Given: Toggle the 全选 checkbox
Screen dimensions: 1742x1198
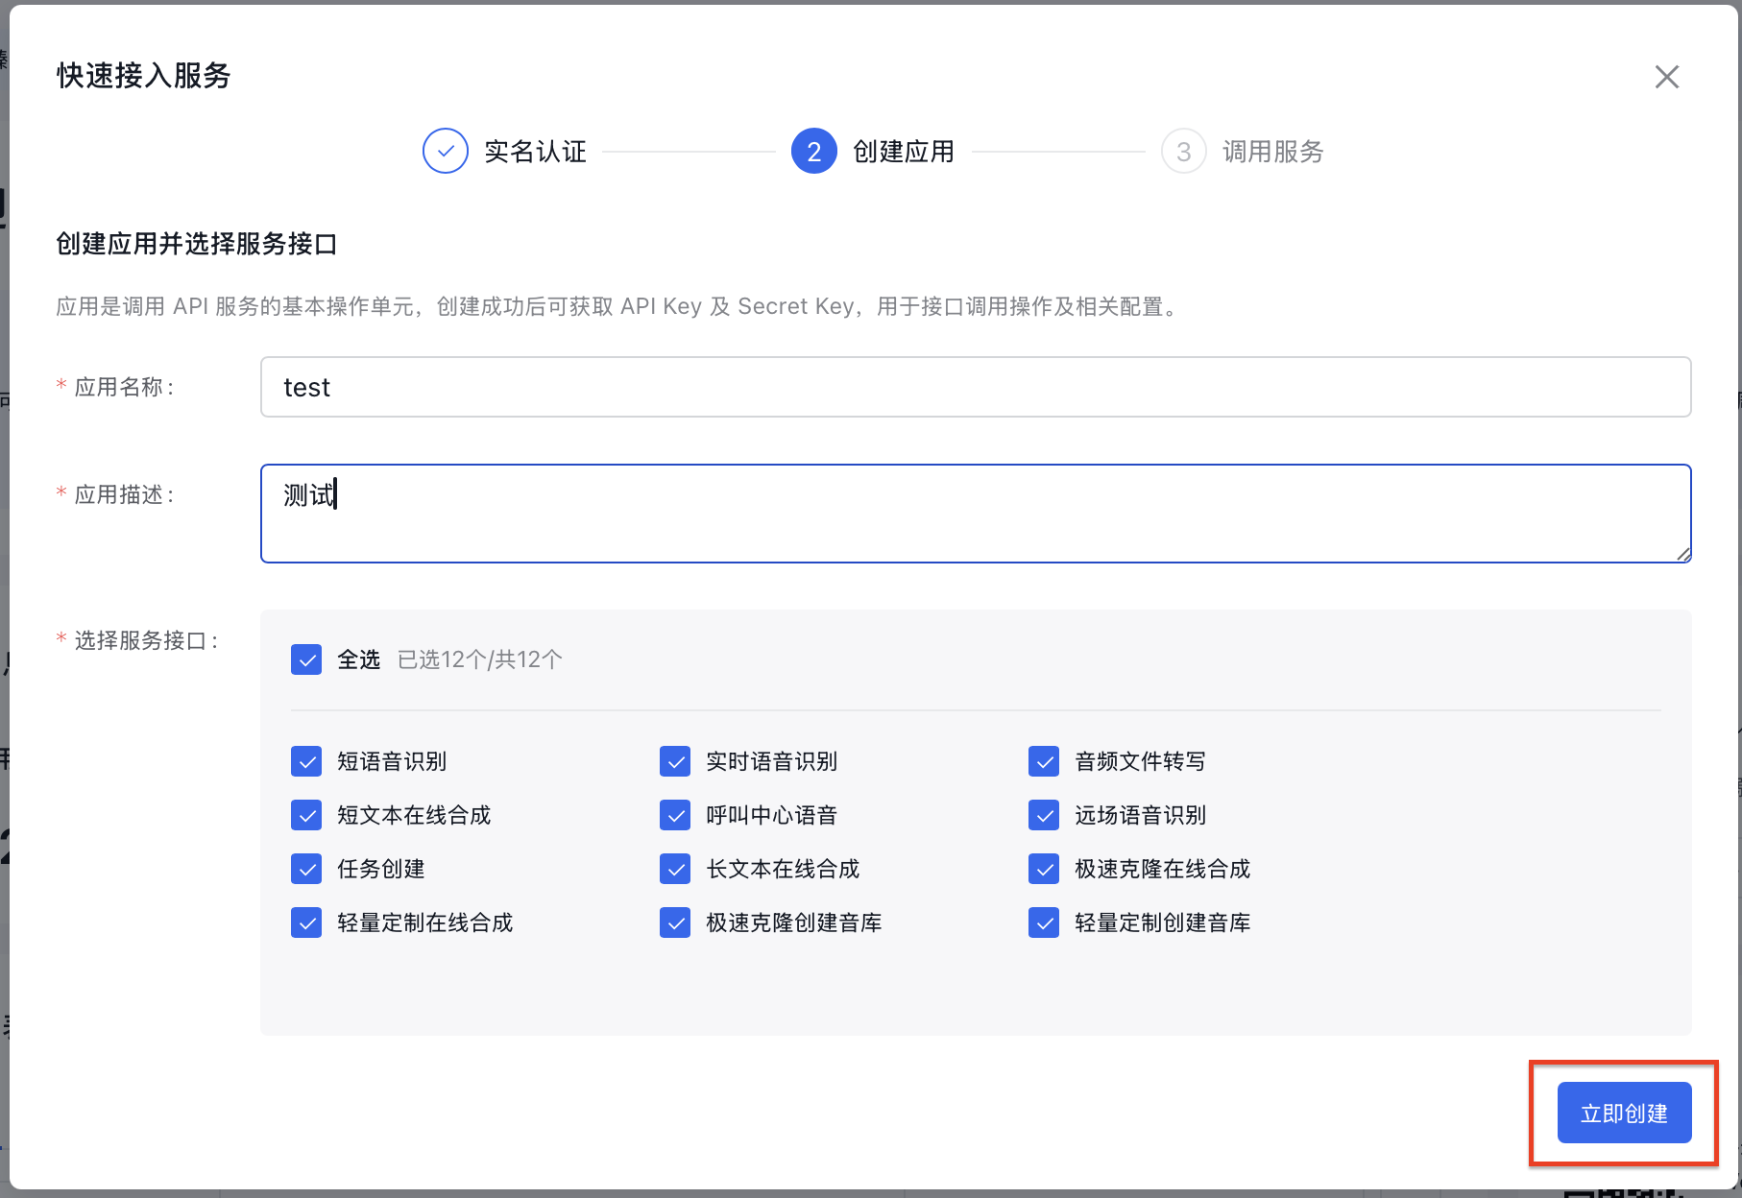Looking at the screenshot, I should coord(306,659).
